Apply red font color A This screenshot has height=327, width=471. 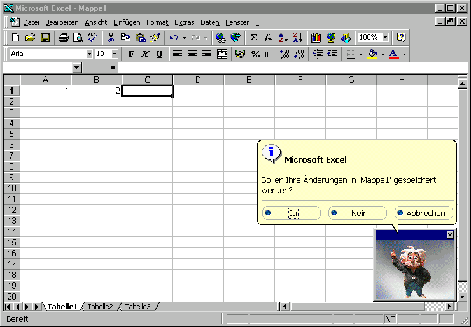394,54
